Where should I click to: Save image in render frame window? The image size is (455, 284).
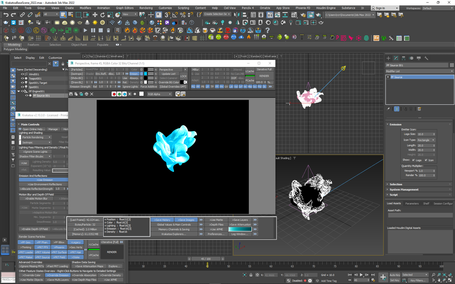71,94
